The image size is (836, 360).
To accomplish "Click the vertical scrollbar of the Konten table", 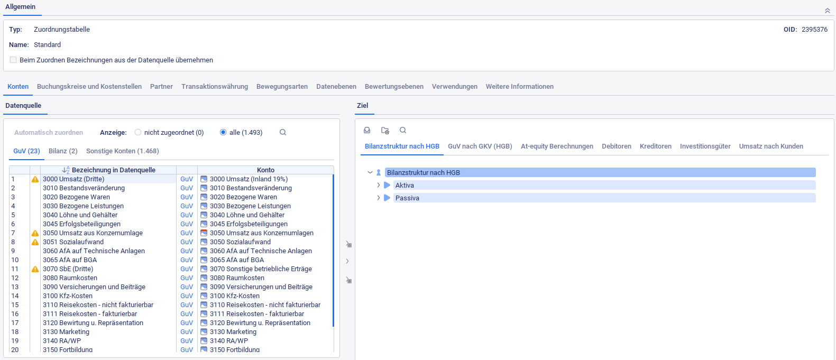I will [x=333, y=250].
